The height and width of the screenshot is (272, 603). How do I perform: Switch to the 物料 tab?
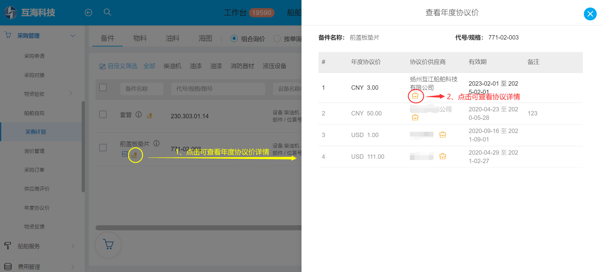coord(140,38)
